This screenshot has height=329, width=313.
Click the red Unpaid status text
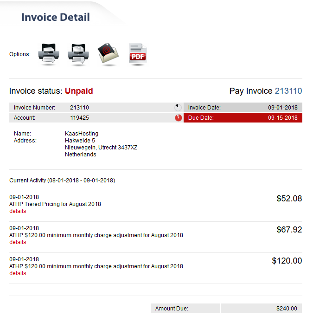point(79,91)
